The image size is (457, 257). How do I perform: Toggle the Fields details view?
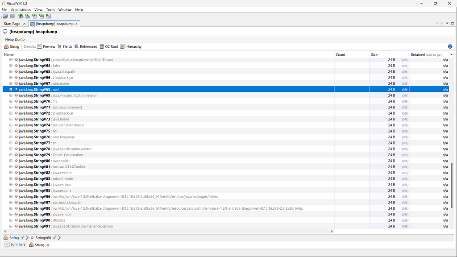[65, 46]
